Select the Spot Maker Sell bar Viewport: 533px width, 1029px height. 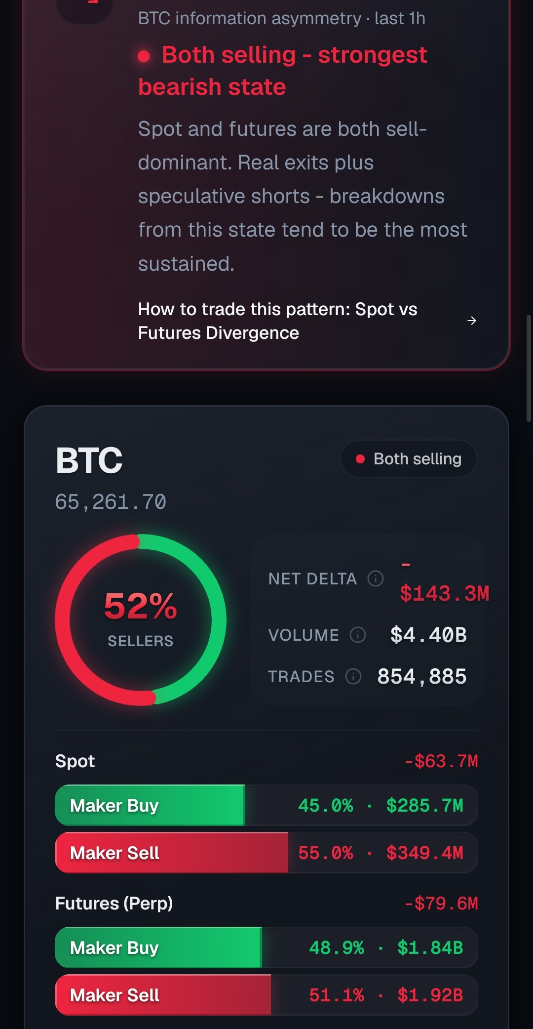point(266,853)
